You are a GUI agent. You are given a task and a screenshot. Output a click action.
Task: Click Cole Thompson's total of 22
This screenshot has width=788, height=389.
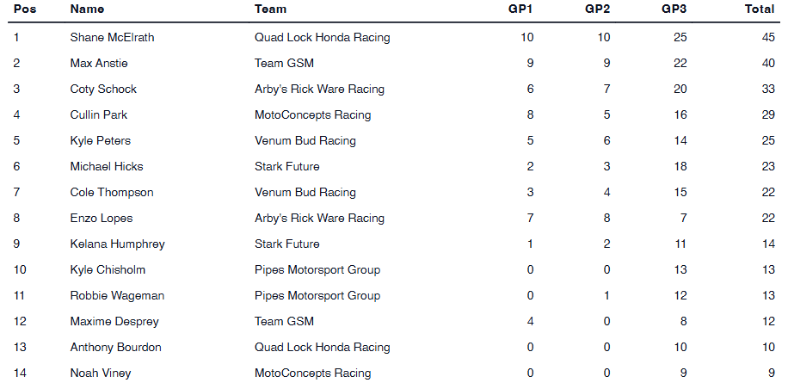766,193
